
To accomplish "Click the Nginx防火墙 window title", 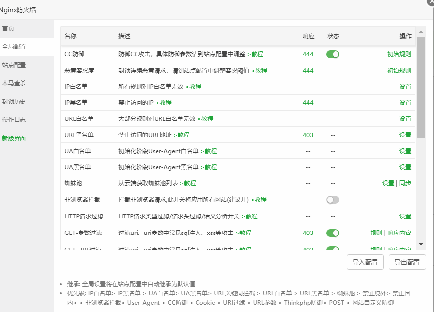I will [x=18, y=10].
